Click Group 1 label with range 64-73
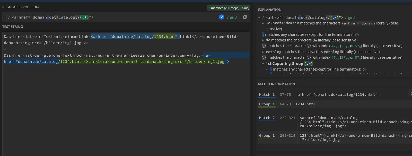This screenshot has width=412, height=156. [267, 104]
